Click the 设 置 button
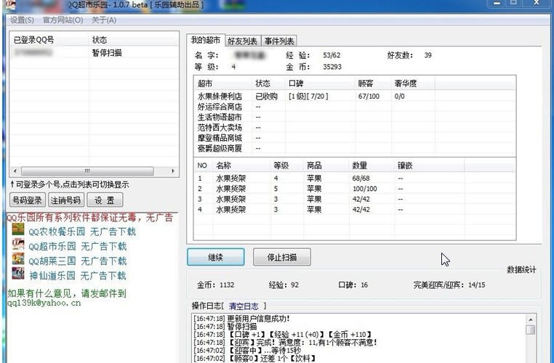The image size is (554, 363). pos(105,200)
